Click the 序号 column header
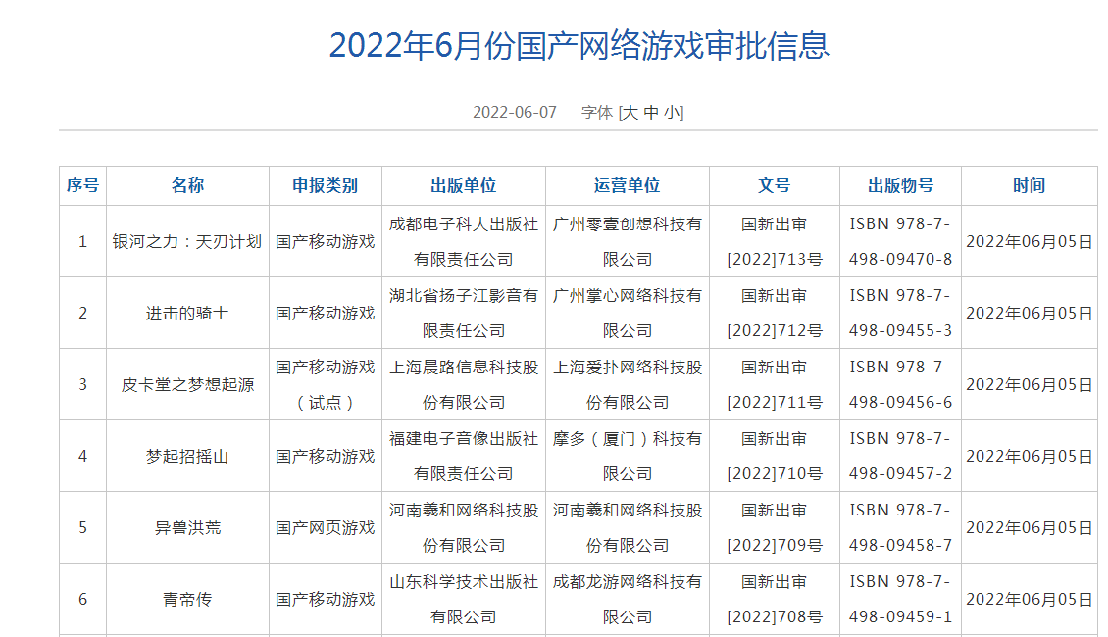 click(x=82, y=185)
